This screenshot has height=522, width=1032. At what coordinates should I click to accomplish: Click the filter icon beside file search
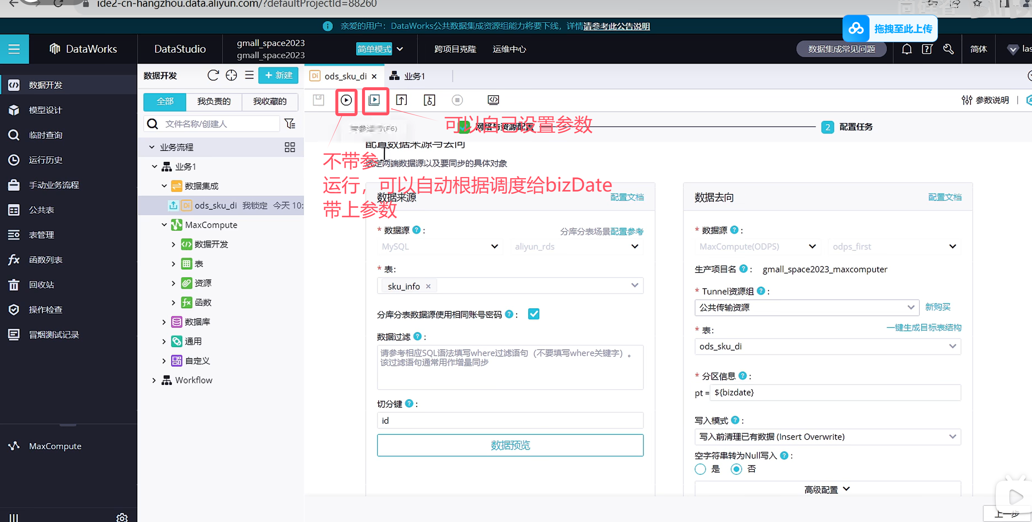(x=290, y=123)
